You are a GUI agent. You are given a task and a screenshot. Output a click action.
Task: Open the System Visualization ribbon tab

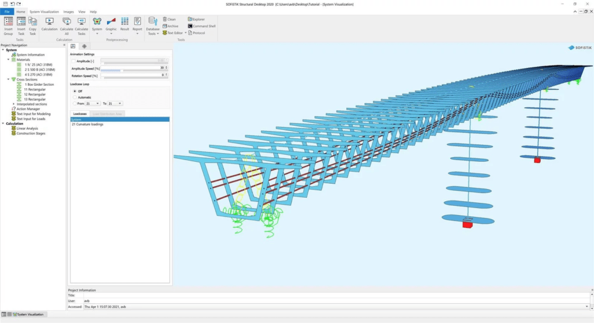pyautogui.click(x=44, y=12)
